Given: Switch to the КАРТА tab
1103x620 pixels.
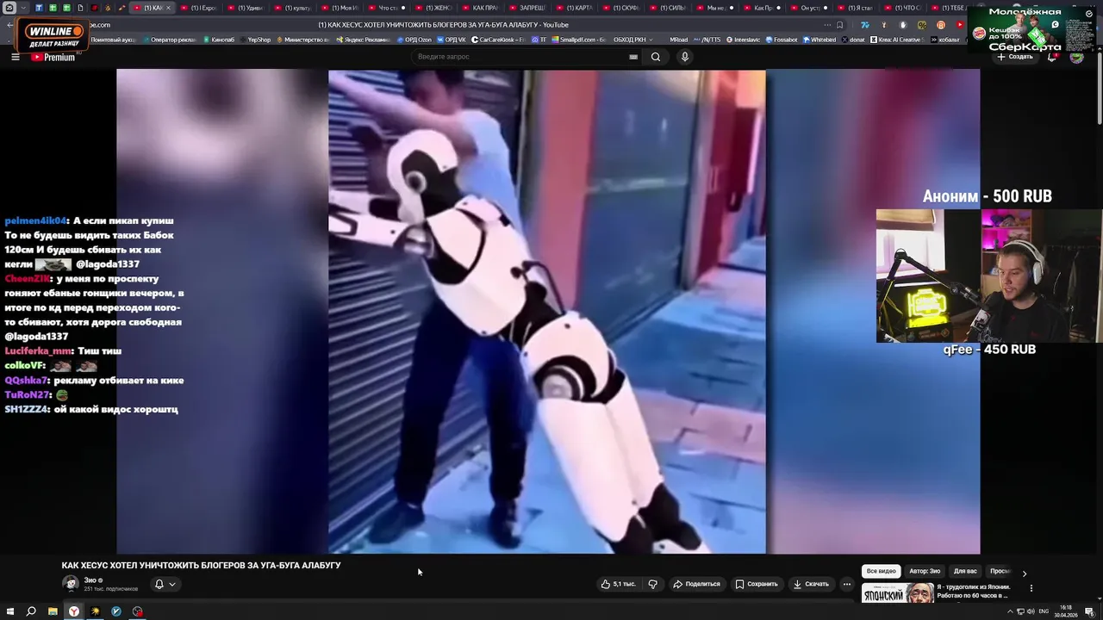Looking at the screenshot, I should coord(574,8).
